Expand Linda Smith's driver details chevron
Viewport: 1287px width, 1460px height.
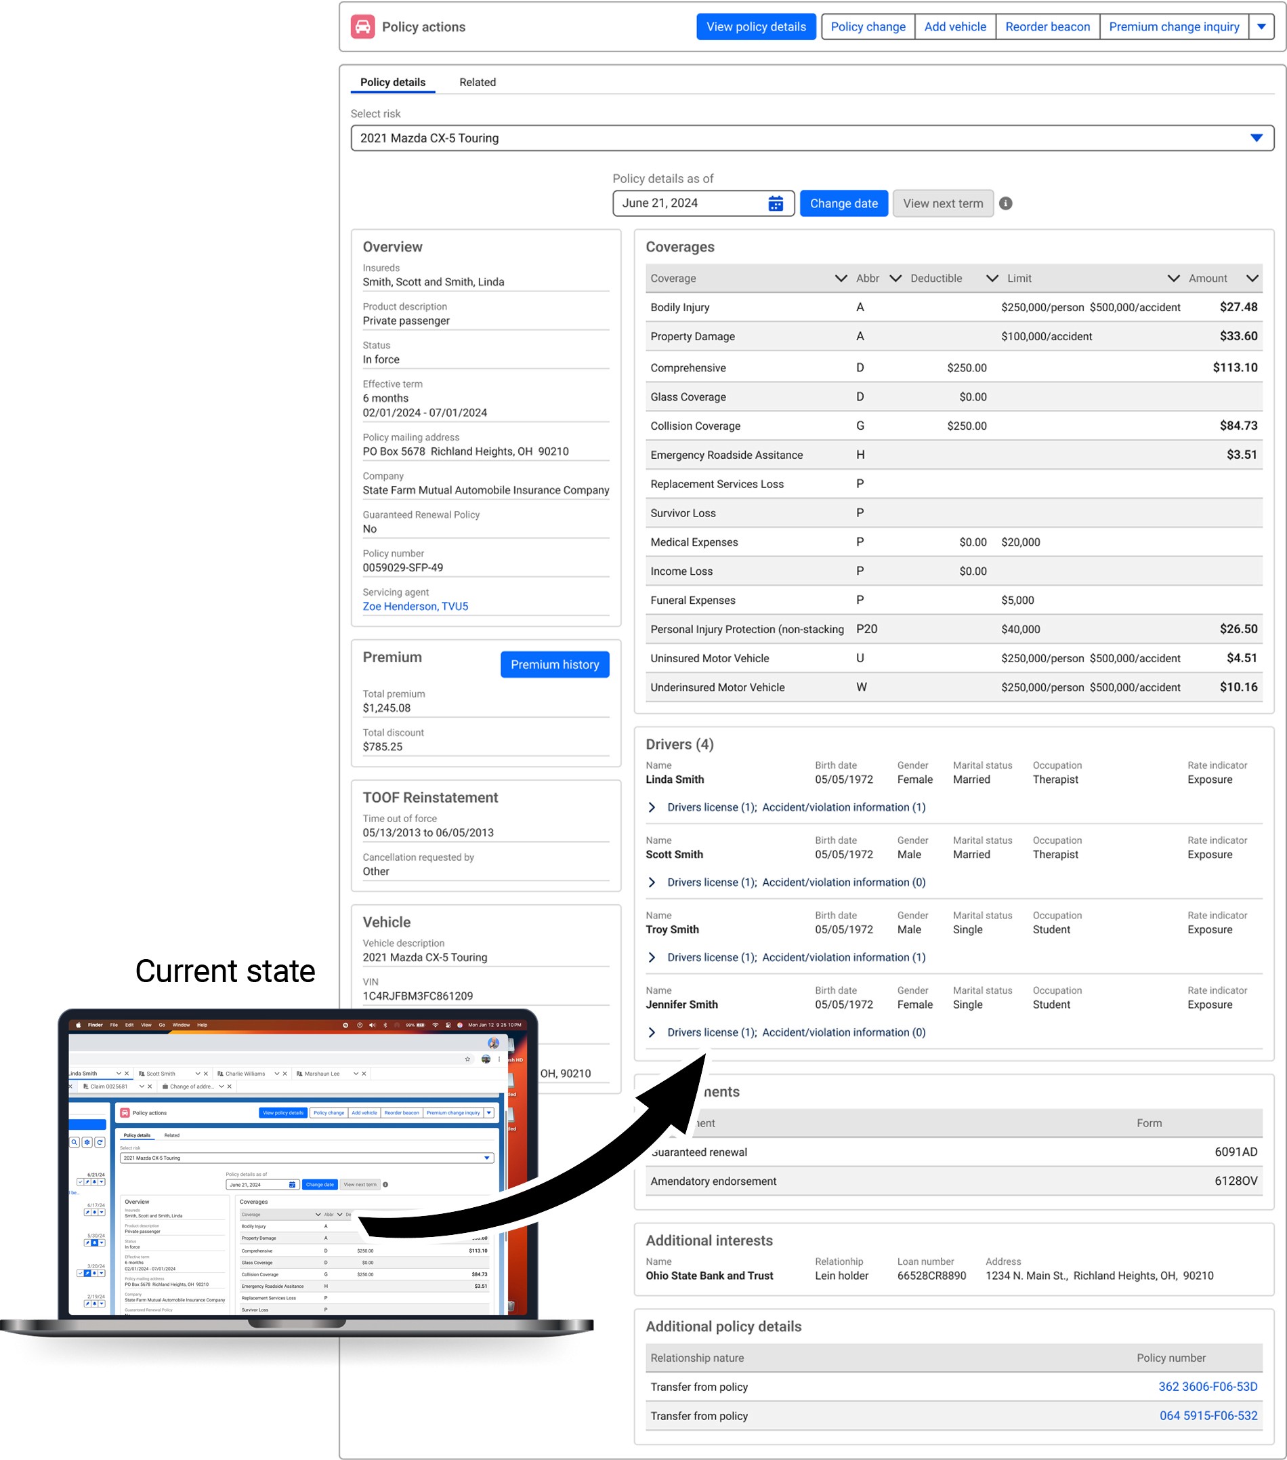tap(651, 807)
